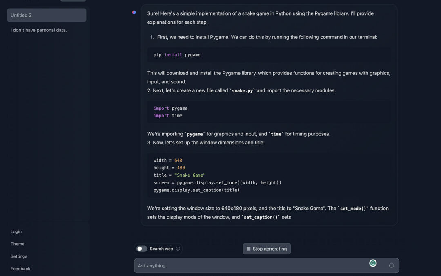Screen dimensions: 441x276
Task: Click the Login link in sidebar
Action: click(16, 231)
